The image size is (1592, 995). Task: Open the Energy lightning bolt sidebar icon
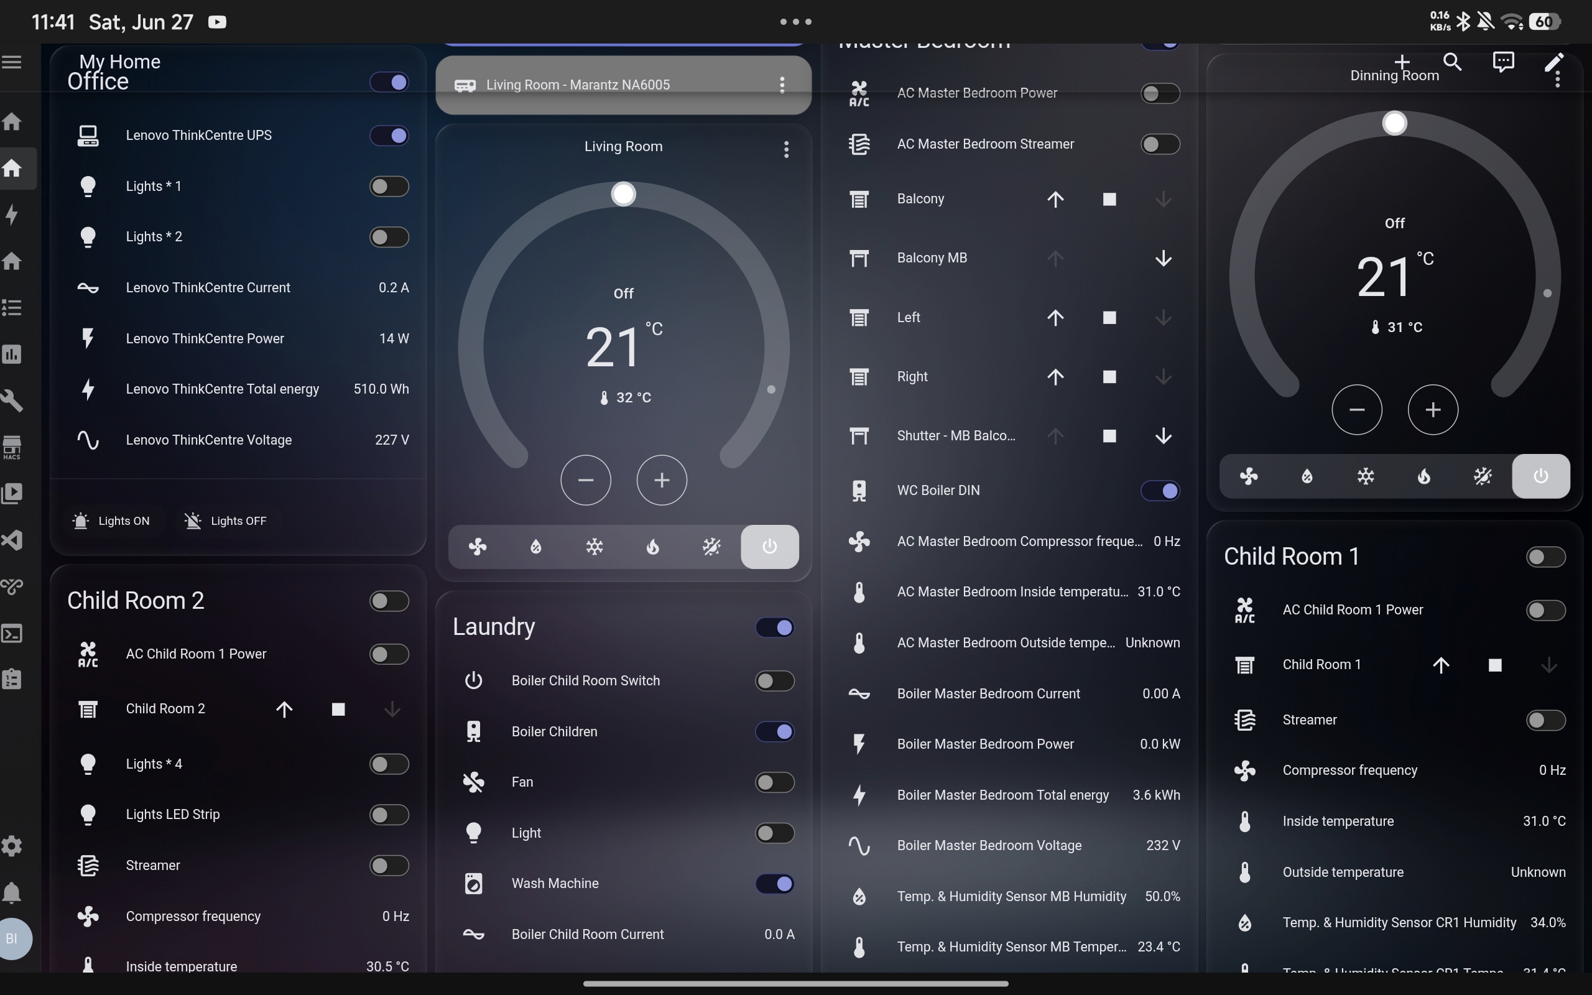pos(12,215)
